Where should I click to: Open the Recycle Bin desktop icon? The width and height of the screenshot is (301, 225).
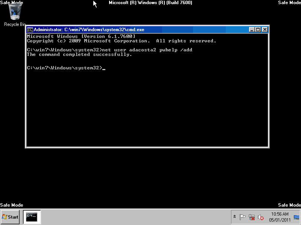click(x=14, y=15)
